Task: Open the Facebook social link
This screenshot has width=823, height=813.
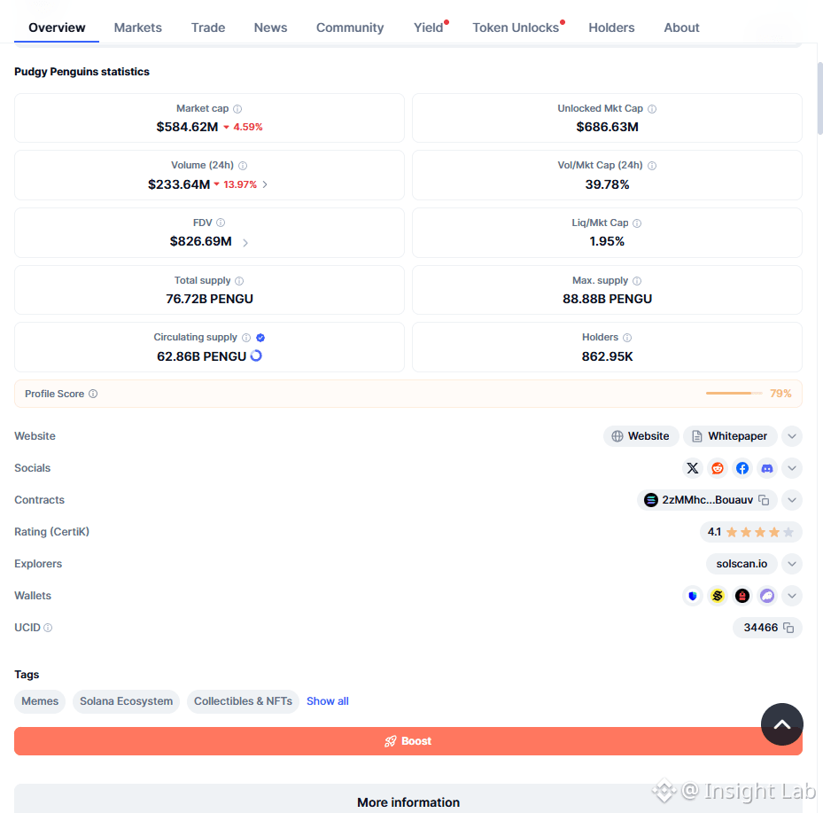Action: point(742,468)
